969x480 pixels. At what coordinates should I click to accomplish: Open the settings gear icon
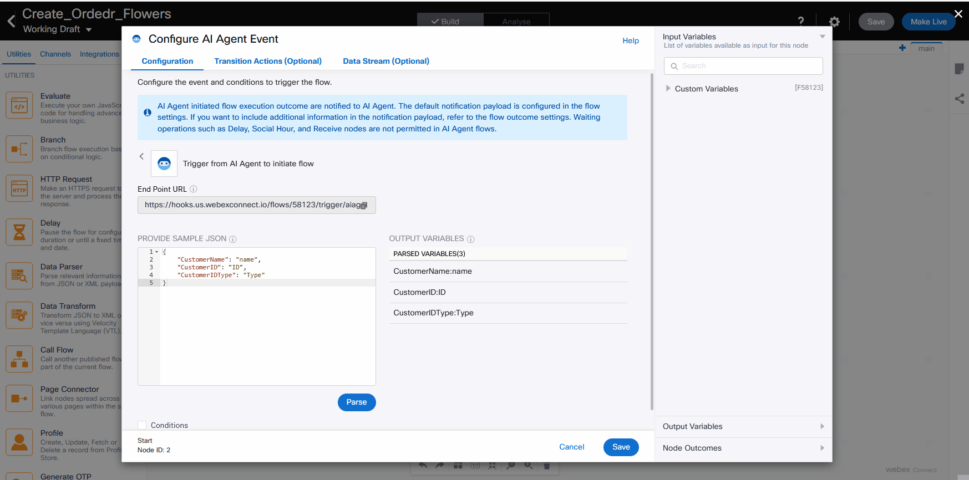pos(834,22)
